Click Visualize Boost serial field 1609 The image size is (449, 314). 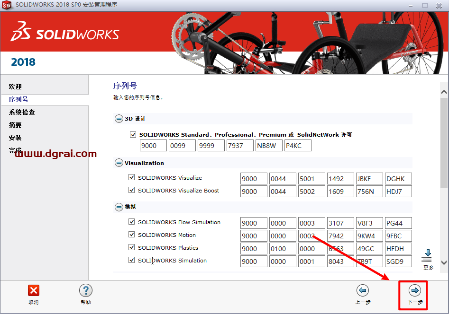pyautogui.click(x=340, y=192)
